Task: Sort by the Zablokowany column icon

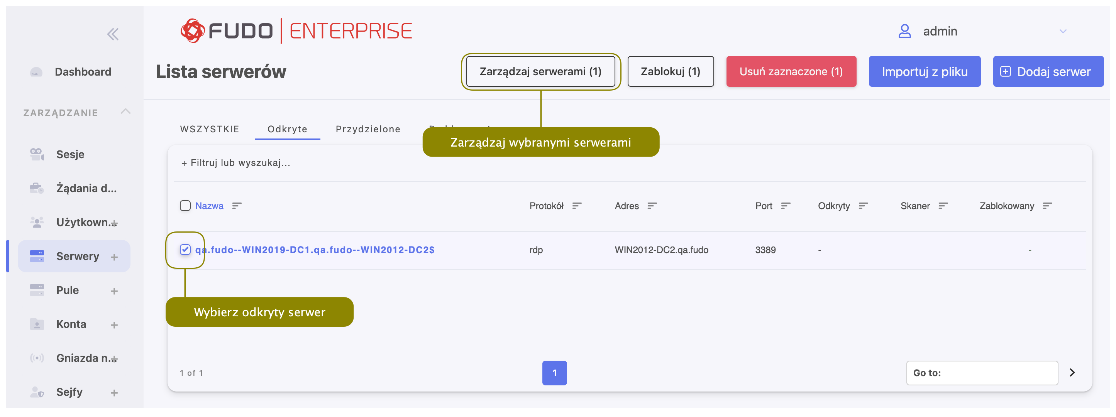Action: click(1047, 206)
